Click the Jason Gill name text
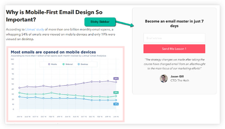Image resolution: width=225 pixels, height=129 pixels. [x=177, y=76]
